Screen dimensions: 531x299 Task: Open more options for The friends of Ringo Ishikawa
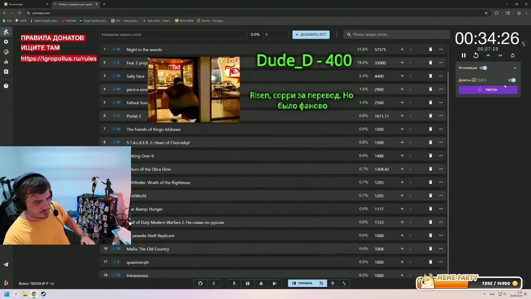click(441, 129)
